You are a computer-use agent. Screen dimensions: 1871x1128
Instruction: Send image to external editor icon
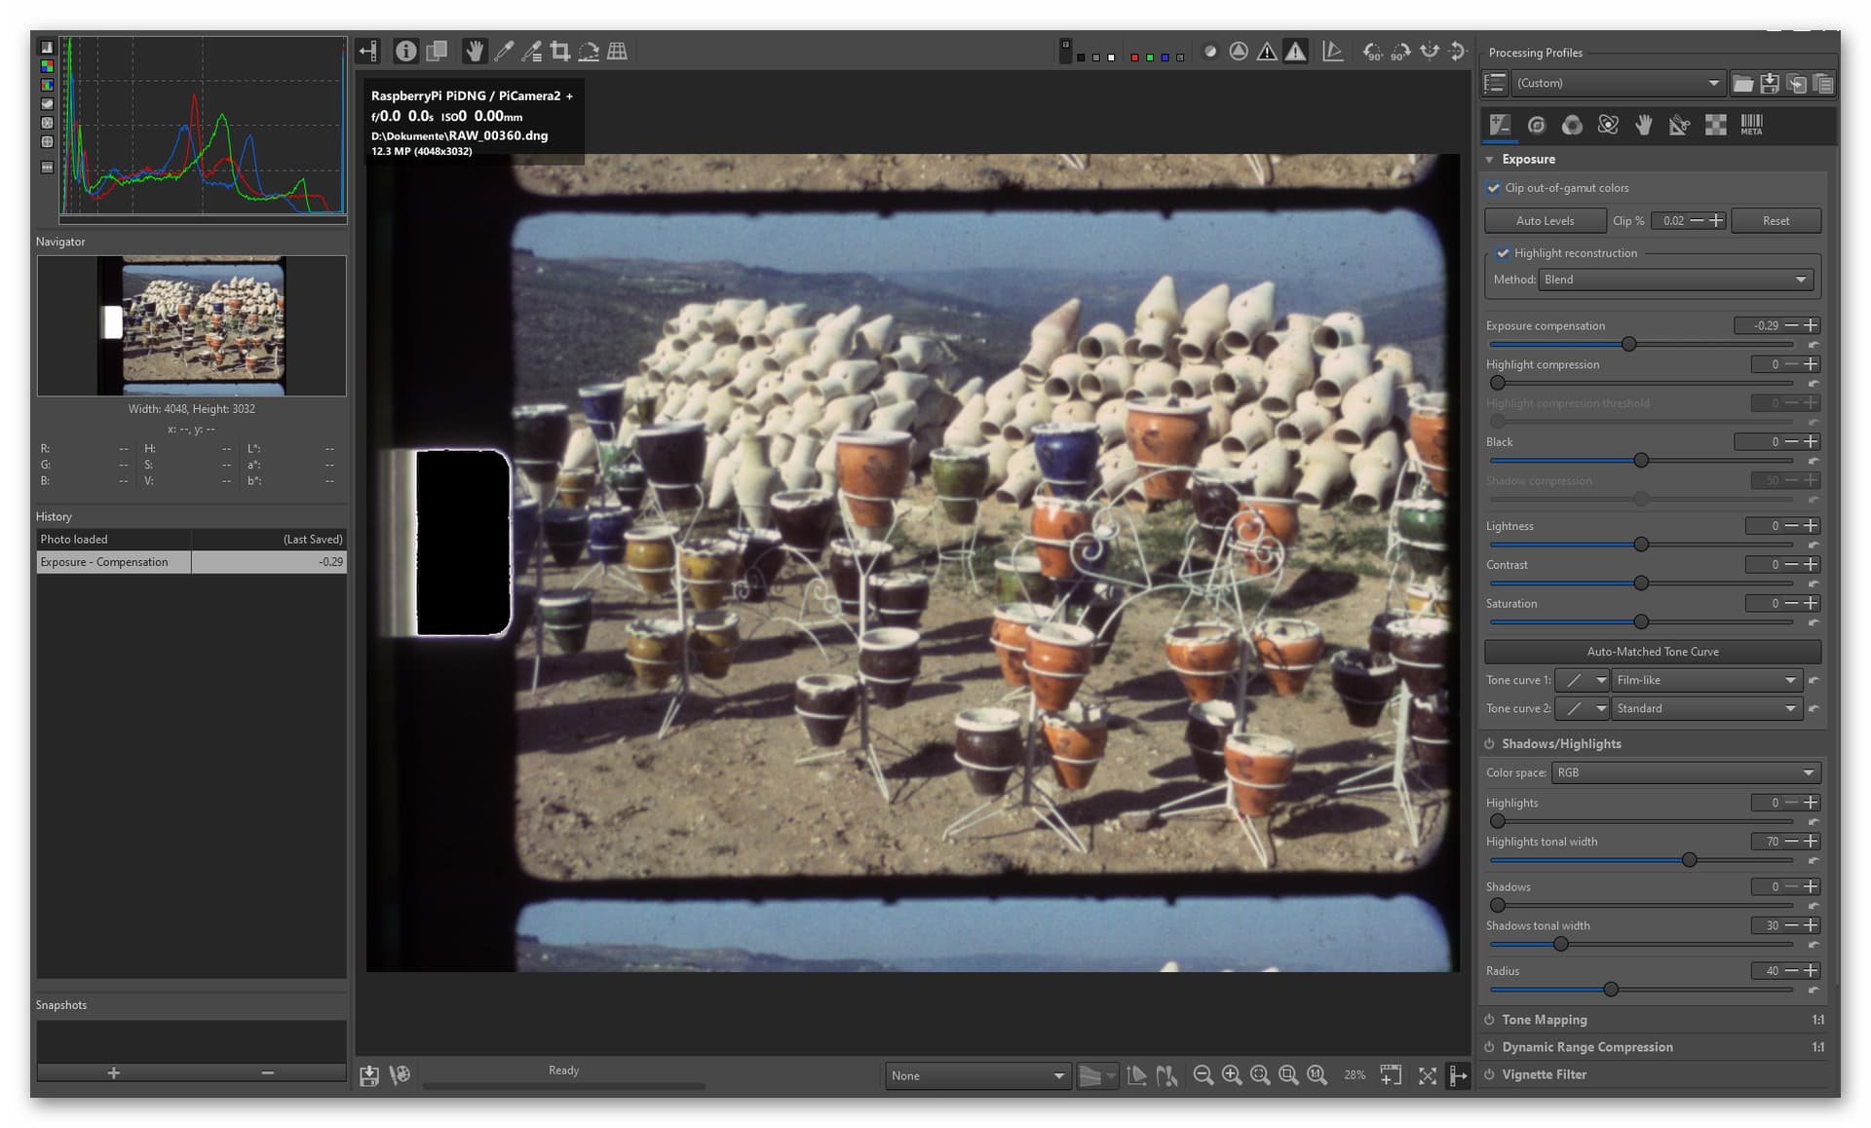[x=400, y=1075]
